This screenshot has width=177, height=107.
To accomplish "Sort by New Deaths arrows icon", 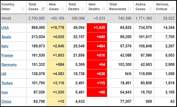I will (x=103, y=9).
